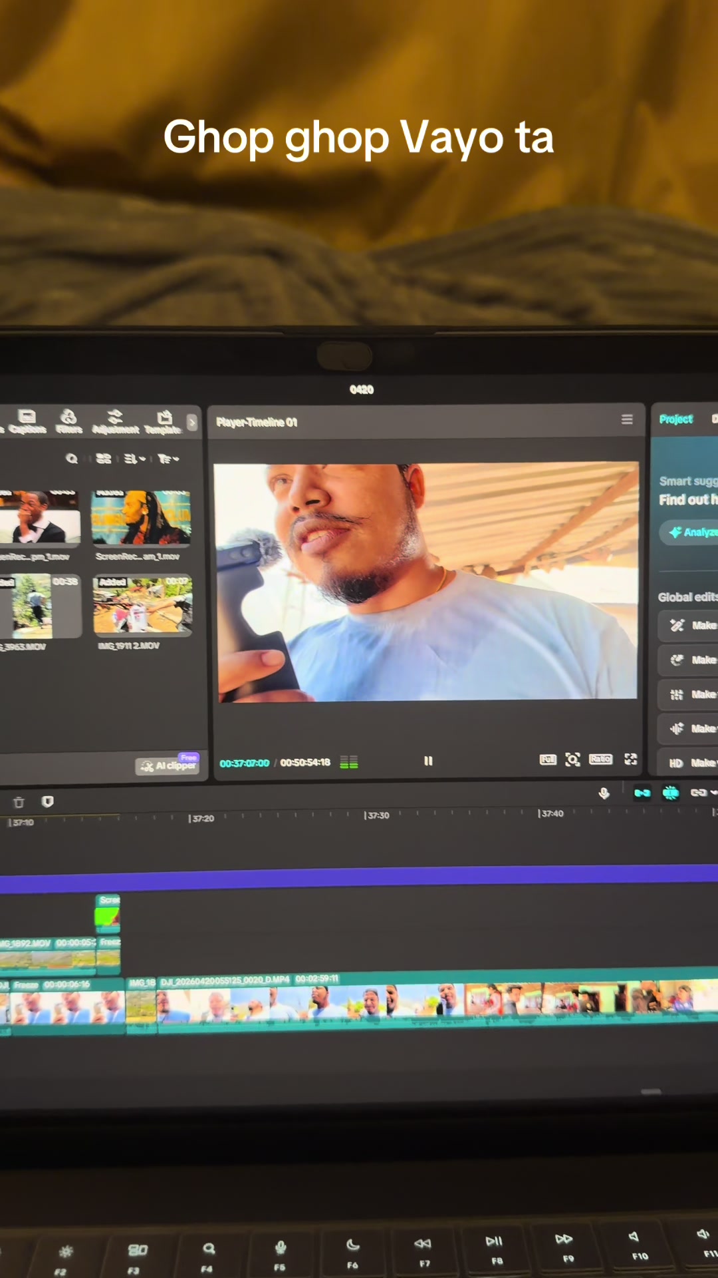Select the purple adjustment track bar

coord(359,879)
